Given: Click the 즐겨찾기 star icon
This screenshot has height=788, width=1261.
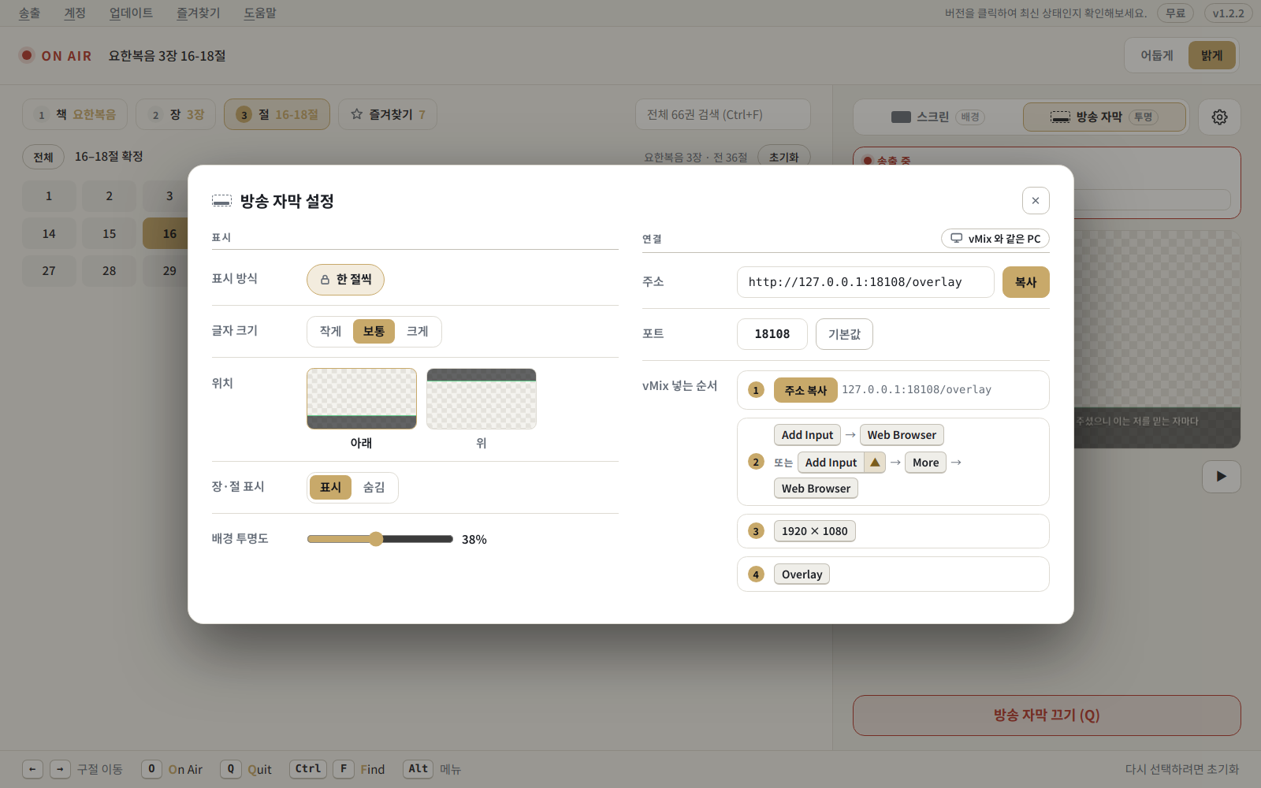Looking at the screenshot, I should 356,114.
